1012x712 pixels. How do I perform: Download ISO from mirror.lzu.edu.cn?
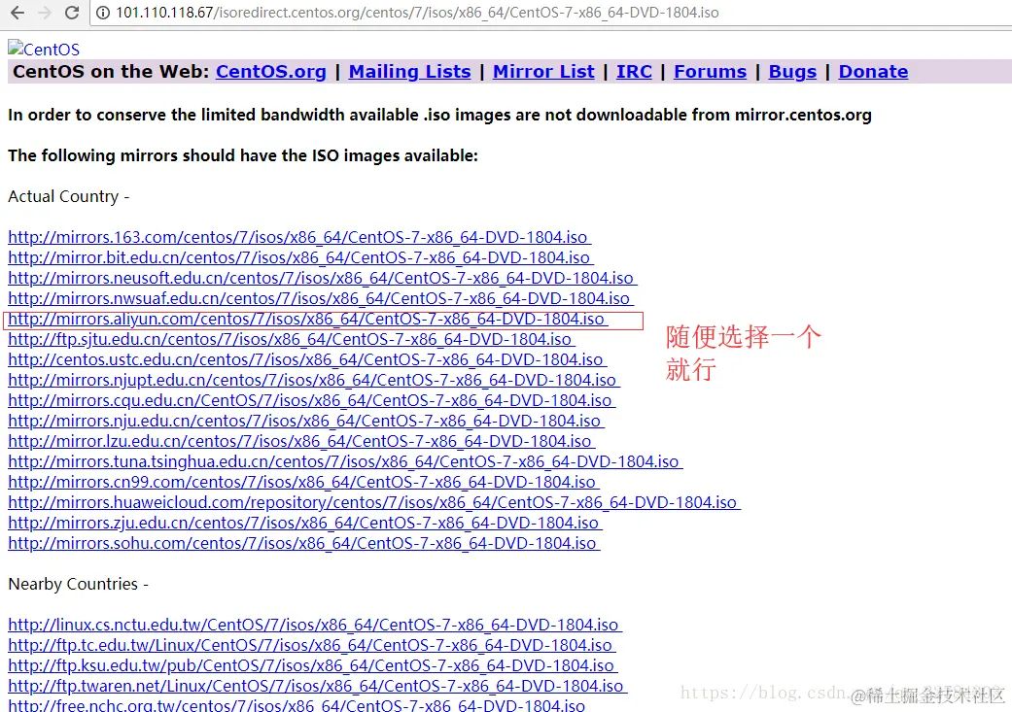301,441
